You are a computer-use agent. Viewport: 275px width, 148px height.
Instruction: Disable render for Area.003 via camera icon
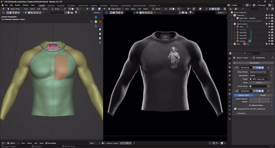tap(272, 35)
